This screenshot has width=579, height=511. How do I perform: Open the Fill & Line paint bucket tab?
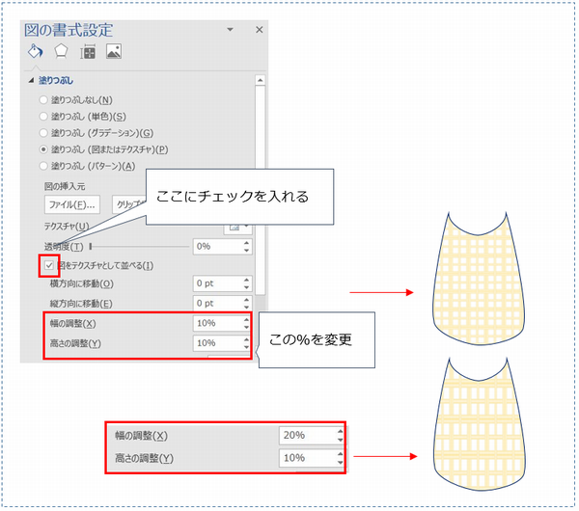[35, 51]
